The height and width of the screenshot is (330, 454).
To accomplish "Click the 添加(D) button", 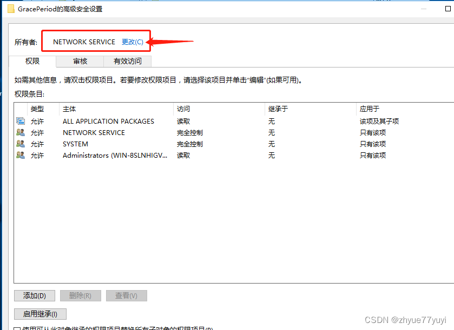I will (35, 295).
